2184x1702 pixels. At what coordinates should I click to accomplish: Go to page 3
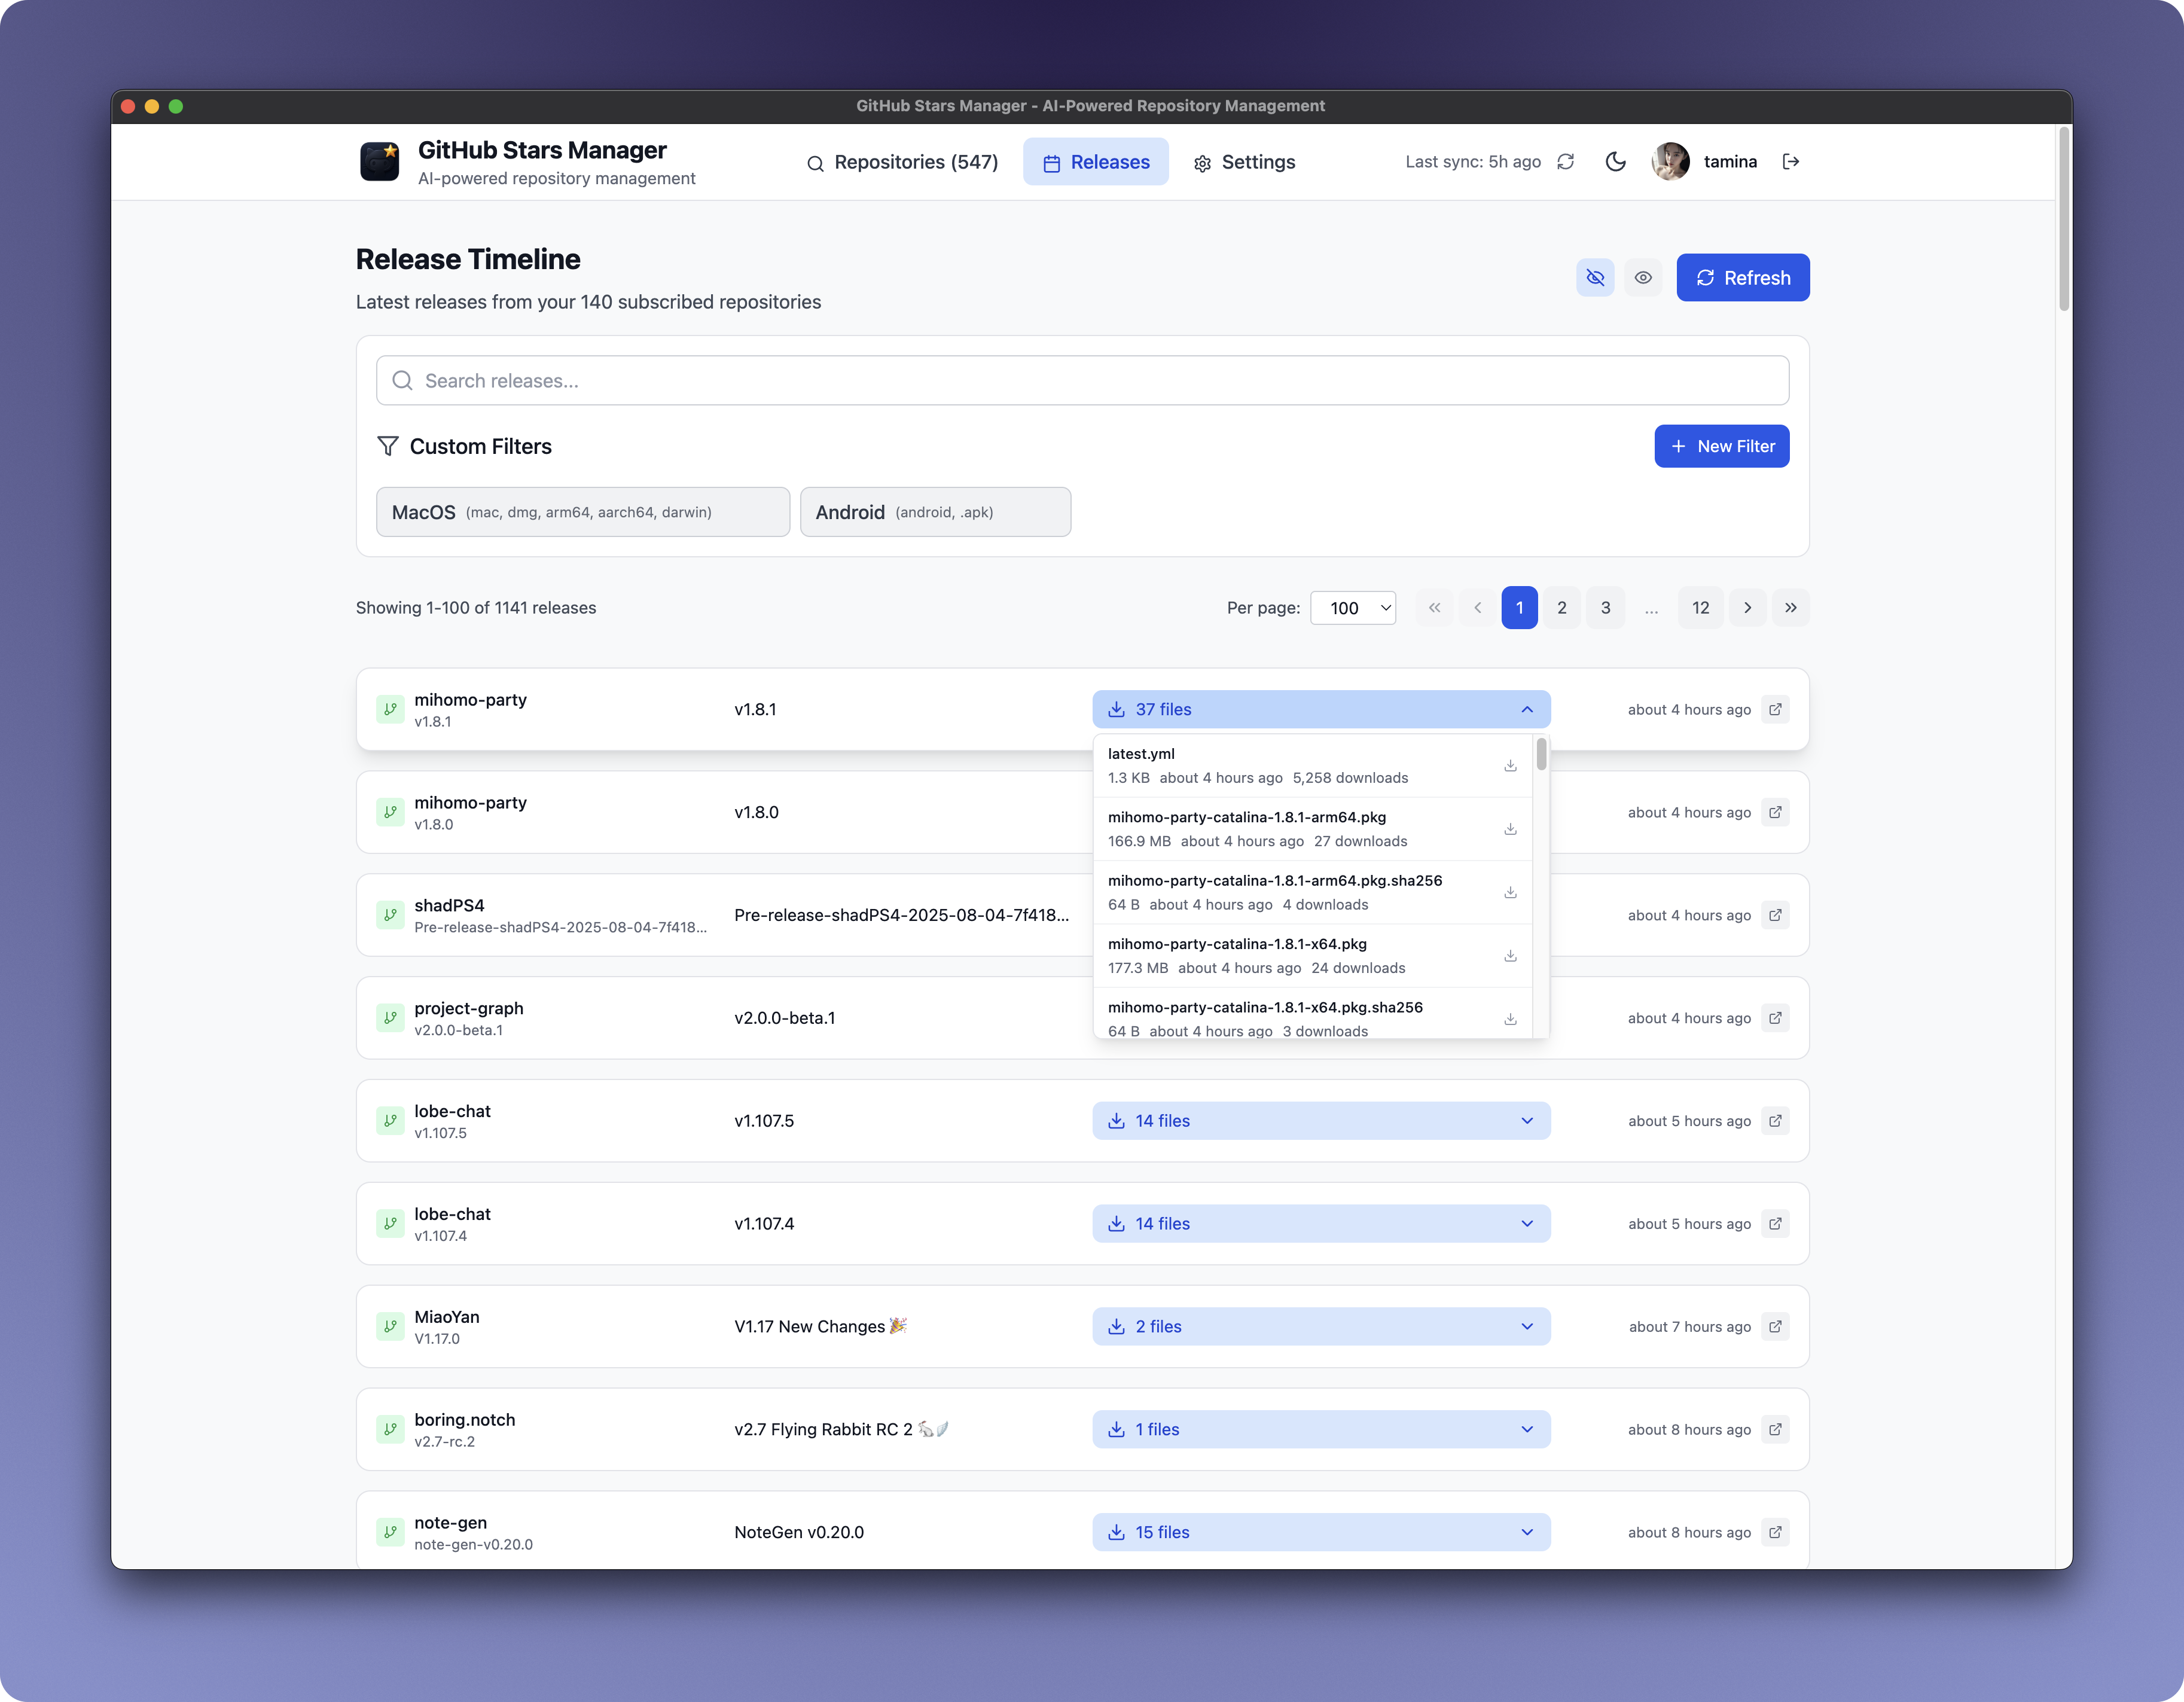click(1605, 608)
